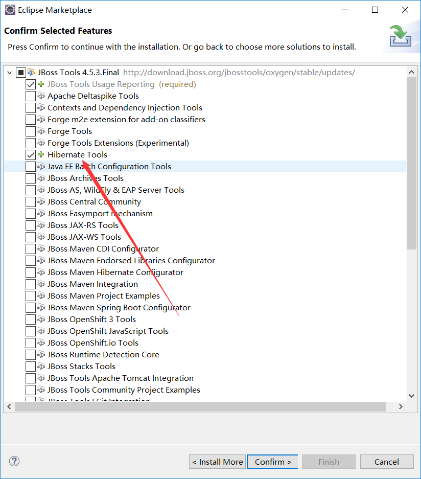Tick the JBoss Maven Spring Boot Configurator checkbox

tap(31, 308)
